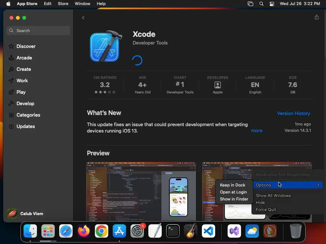Expand the Options submenu

point(288,185)
